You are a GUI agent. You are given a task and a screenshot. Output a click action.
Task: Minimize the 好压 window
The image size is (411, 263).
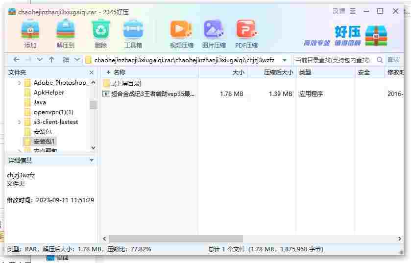pos(366,11)
